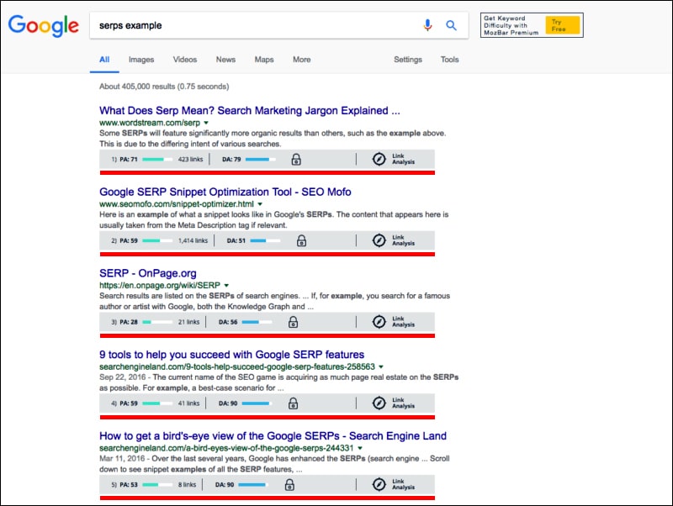Open Link Analysis compass icon for wordstream result
The height and width of the screenshot is (506, 673).
379,159
